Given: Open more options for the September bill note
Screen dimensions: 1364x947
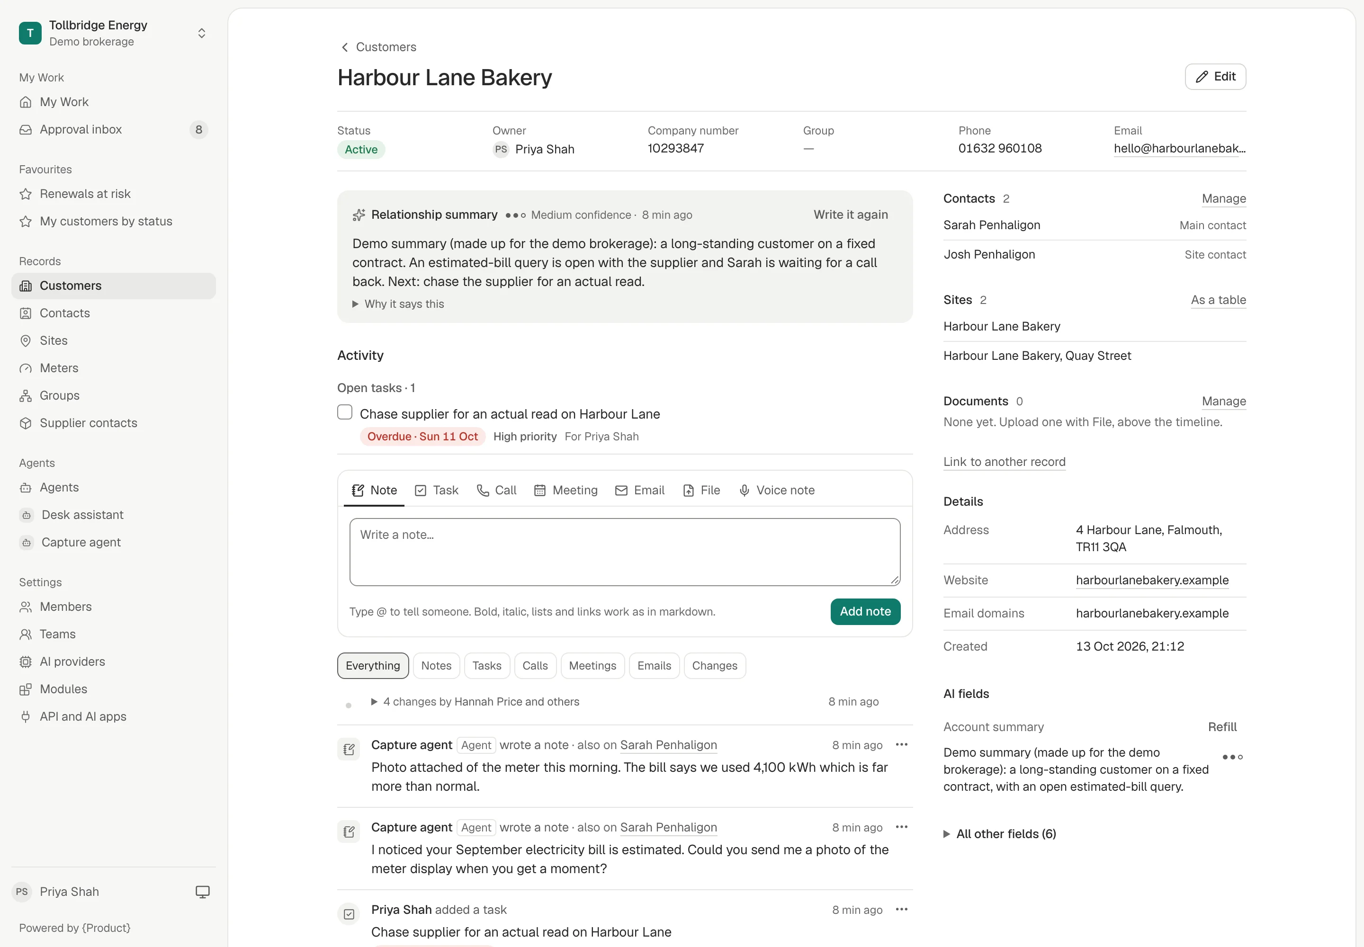Looking at the screenshot, I should pyautogui.click(x=902, y=827).
